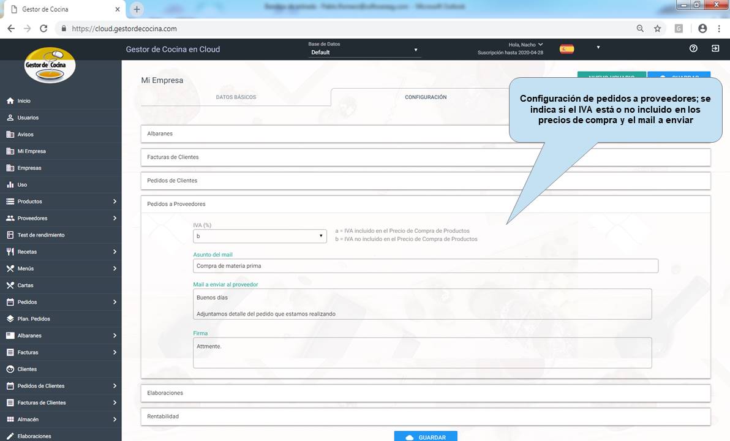Expand the Albaranes configuration section
The width and height of the screenshot is (730, 441).
pyautogui.click(x=325, y=134)
